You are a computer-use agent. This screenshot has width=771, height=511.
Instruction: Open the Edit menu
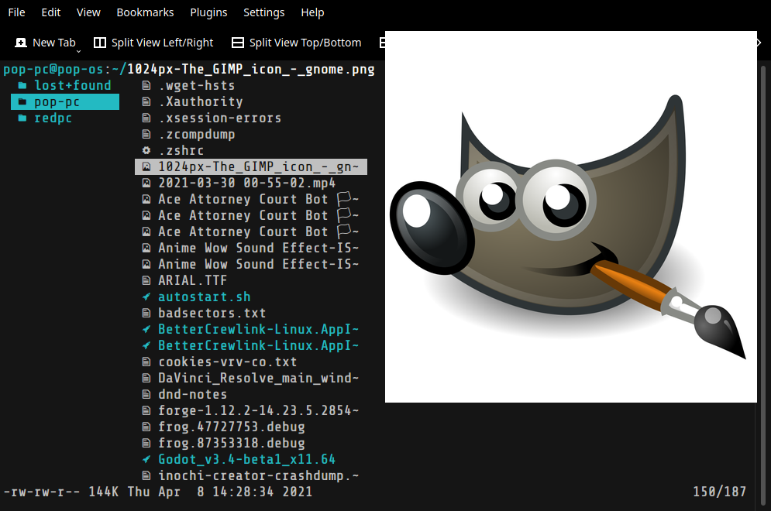[50, 12]
